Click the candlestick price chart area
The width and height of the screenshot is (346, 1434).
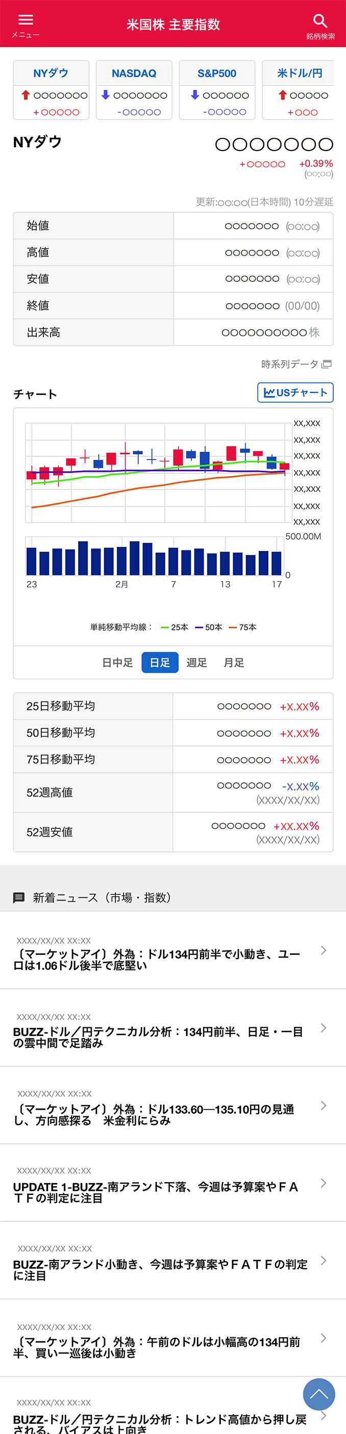point(158,473)
